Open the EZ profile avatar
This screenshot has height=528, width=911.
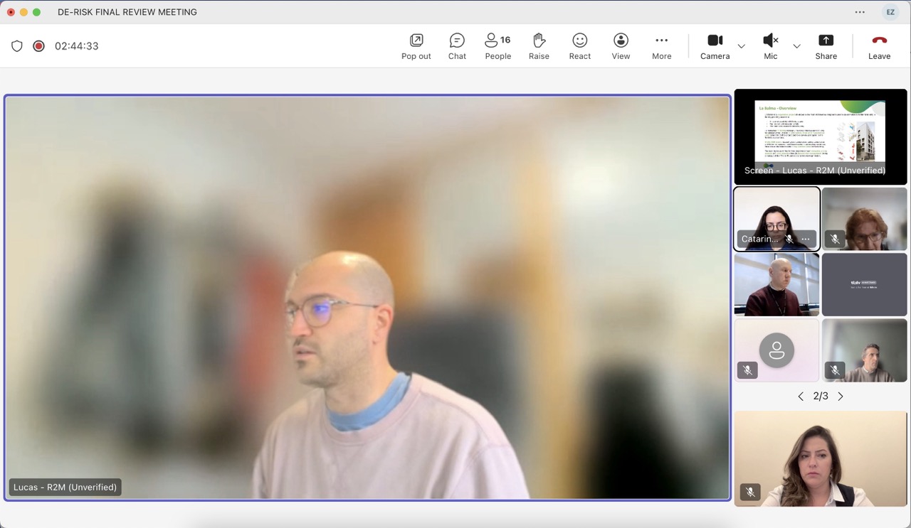click(x=890, y=12)
